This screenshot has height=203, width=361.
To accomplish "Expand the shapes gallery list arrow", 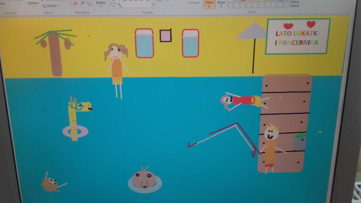I will pyautogui.click(x=153, y=5).
